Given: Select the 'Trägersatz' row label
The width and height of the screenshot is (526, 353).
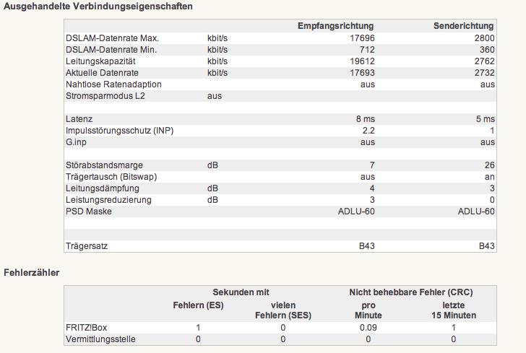Looking at the screenshot, I should [x=87, y=246].
